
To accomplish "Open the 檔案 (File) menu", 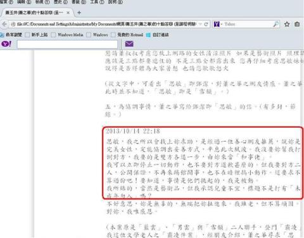I will [x=7, y=2].
